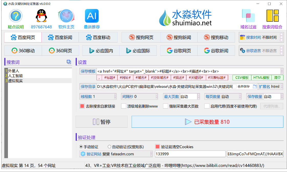This screenshot has width=287, height=172.
Task: Expand the 验证网站 斐斐 dropdown
Action: (151, 154)
